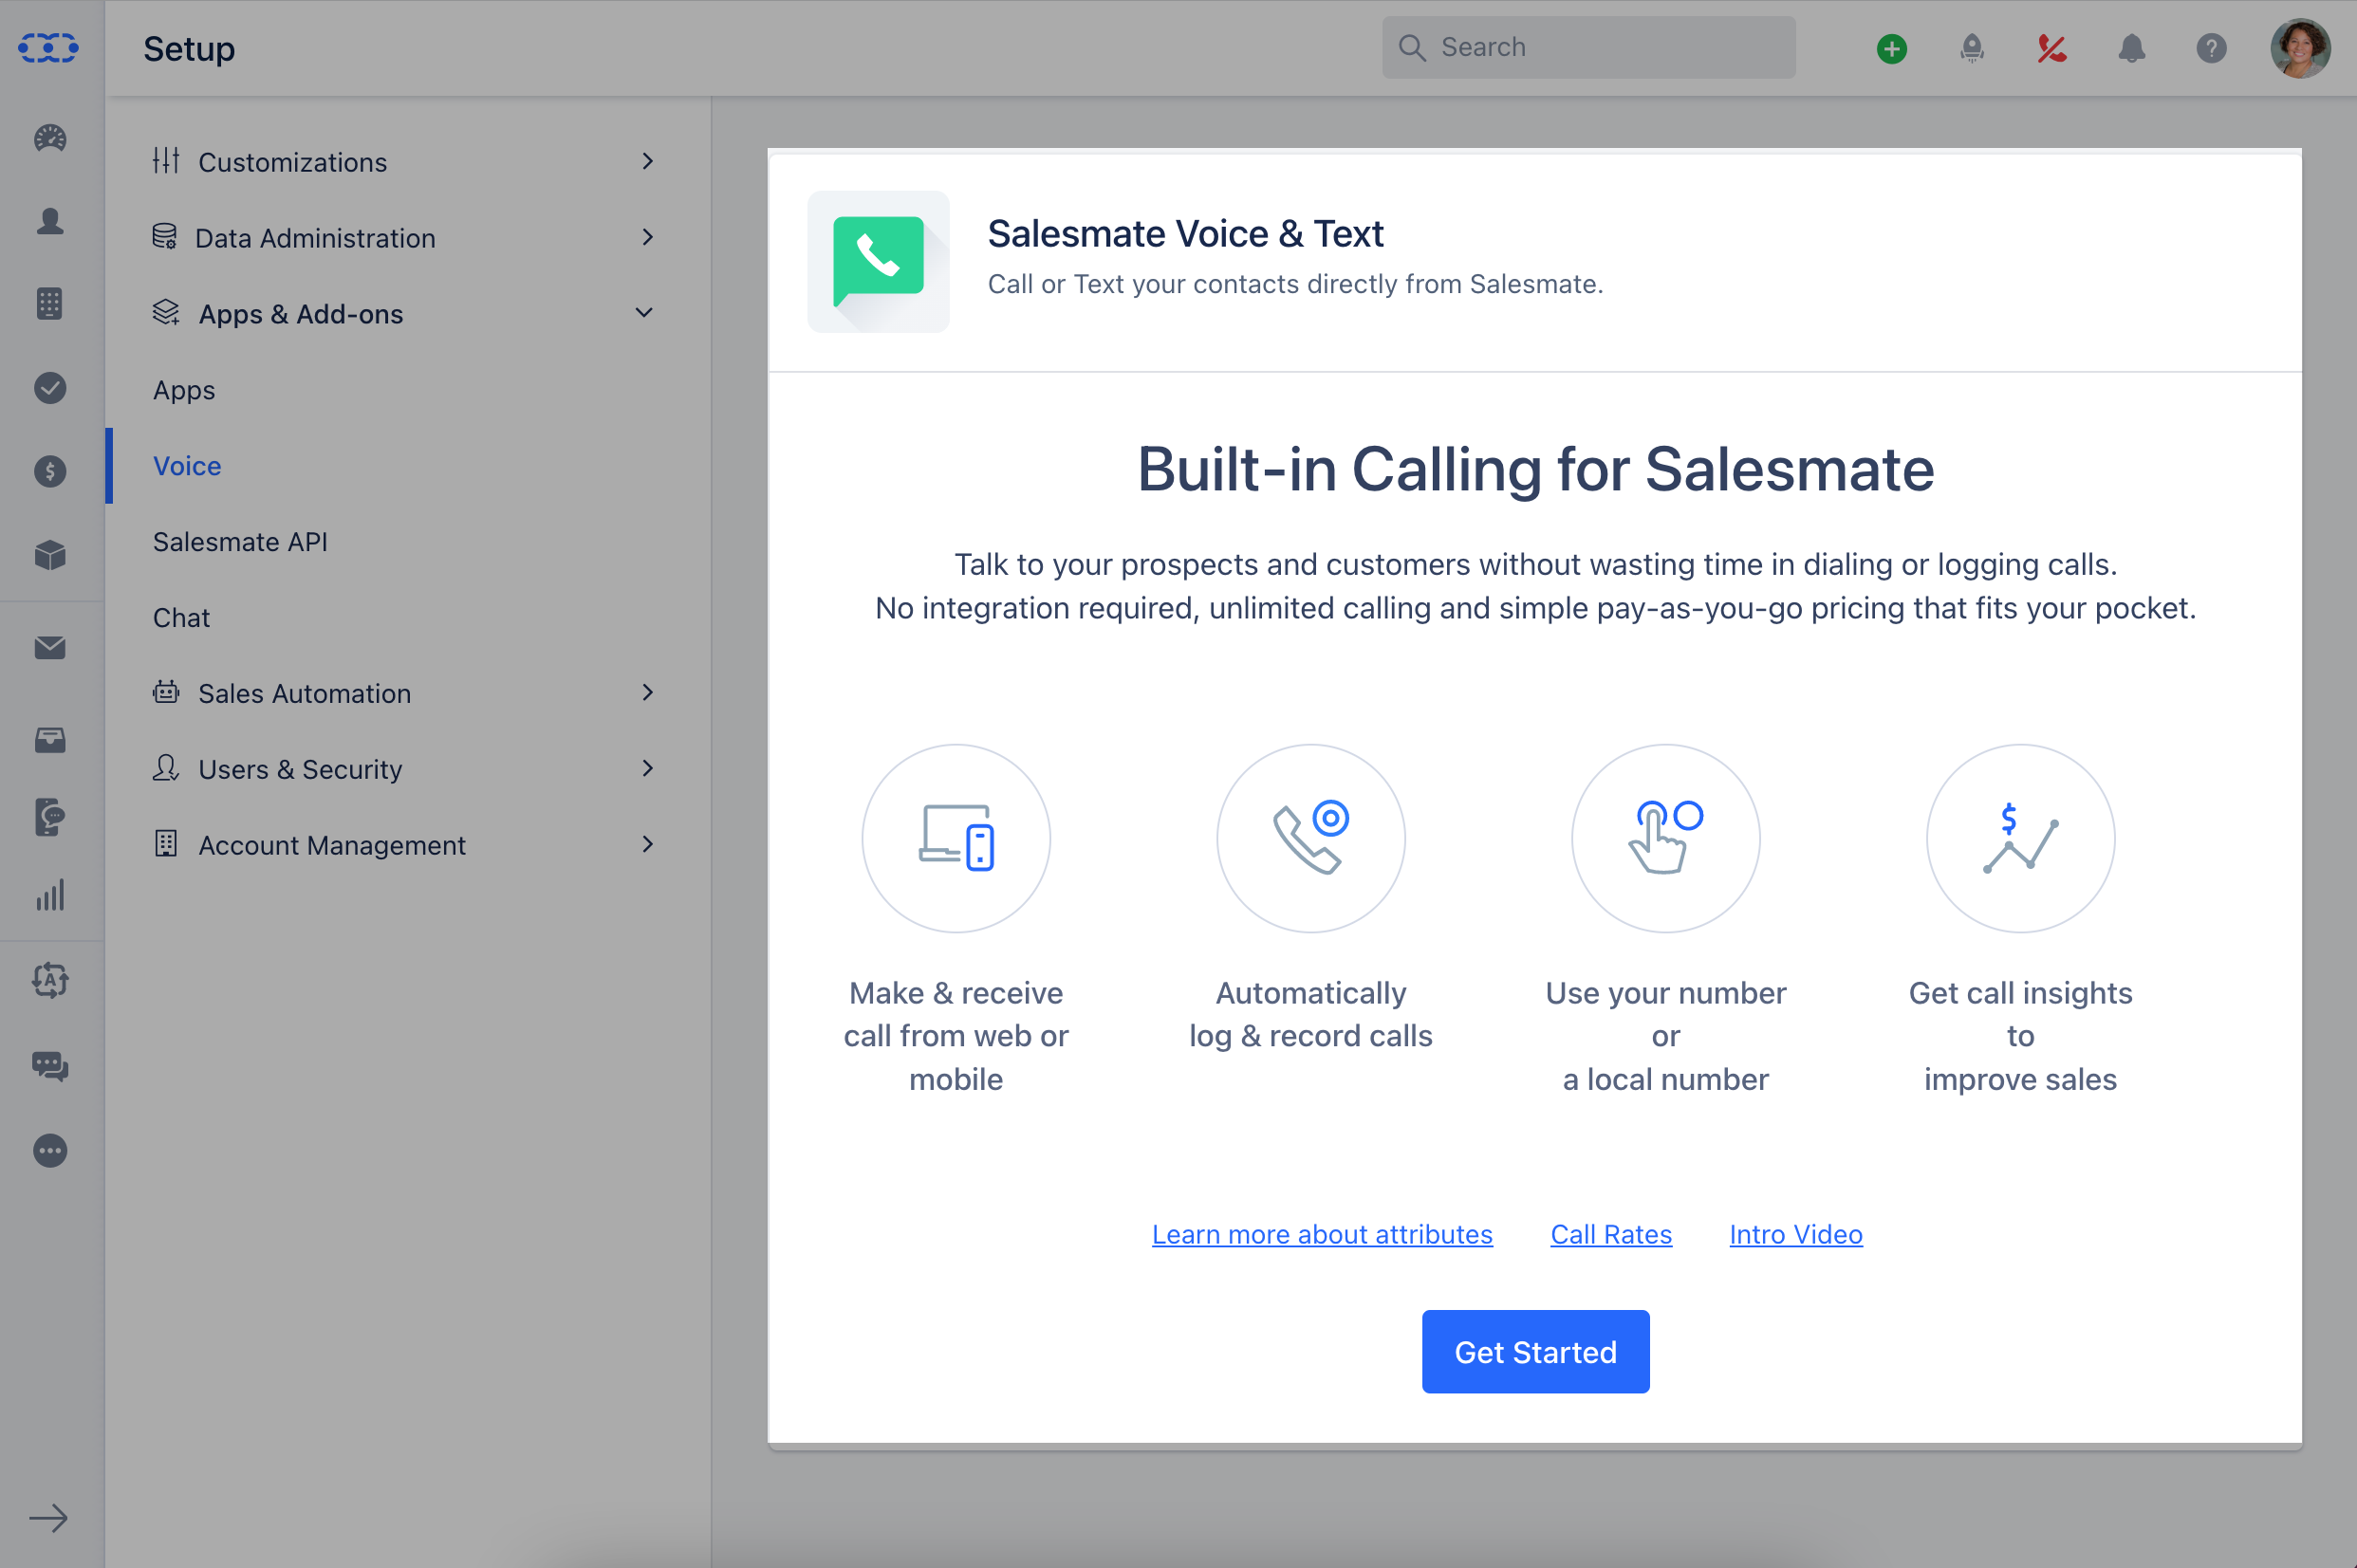Click the log & record calls phone icon

click(1311, 838)
